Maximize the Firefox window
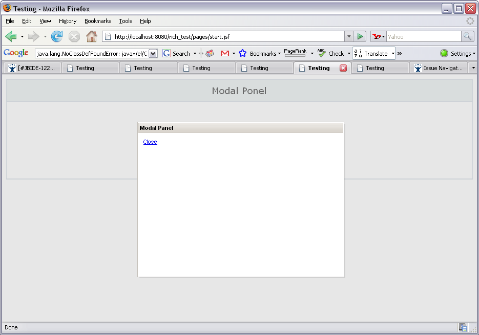The width and height of the screenshot is (479, 335). [459, 9]
